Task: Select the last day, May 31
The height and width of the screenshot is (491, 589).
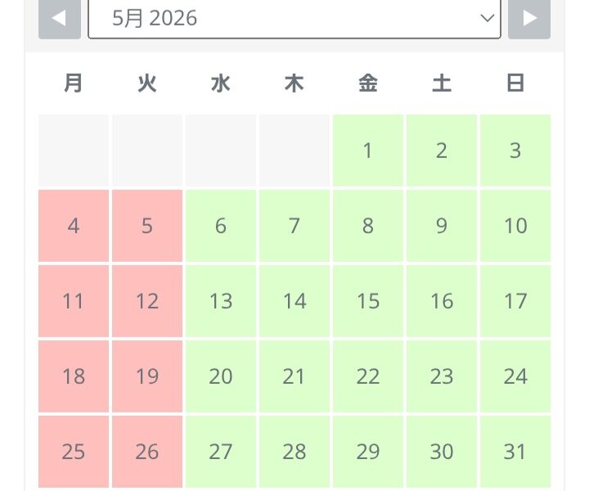Action: (515, 451)
